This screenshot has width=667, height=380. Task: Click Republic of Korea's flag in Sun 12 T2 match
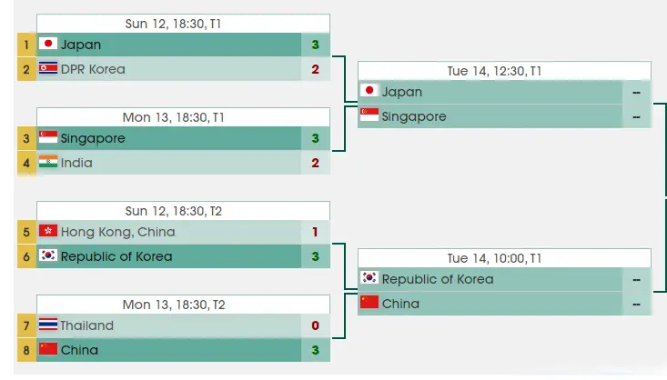tap(48, 256)
